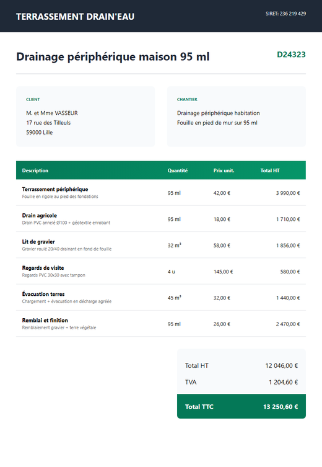Click the Quantité column header
The image size is (322, 467).
[x=178, y=171]
